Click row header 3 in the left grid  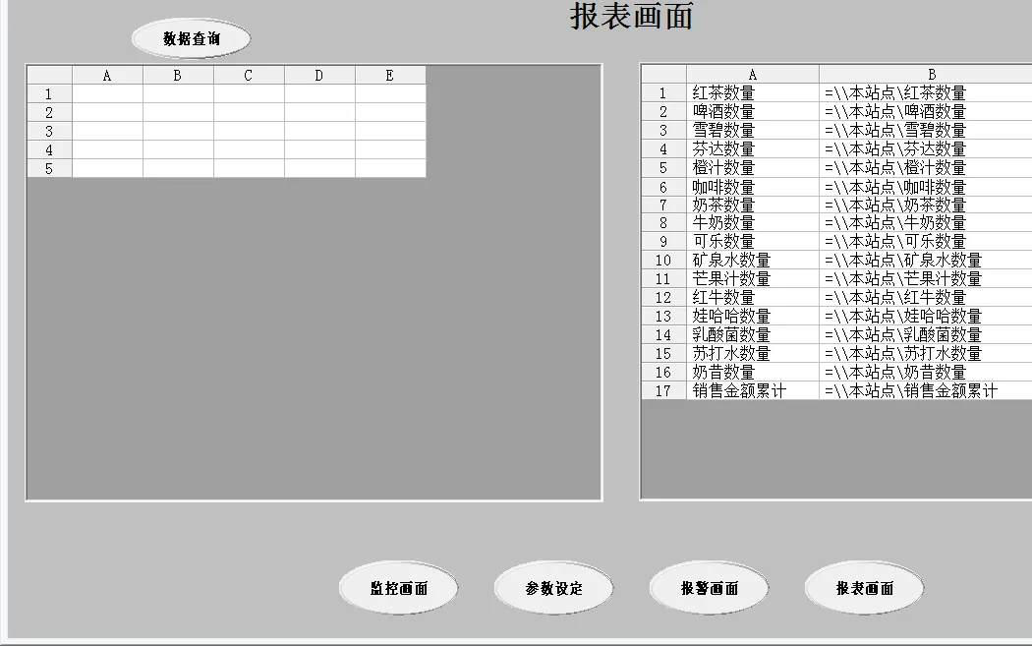[x=47, y=131]
